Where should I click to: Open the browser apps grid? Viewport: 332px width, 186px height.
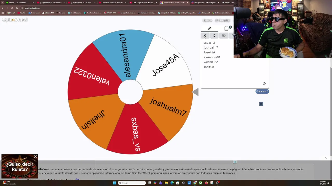pyautogui.click(x=3, y=13)
